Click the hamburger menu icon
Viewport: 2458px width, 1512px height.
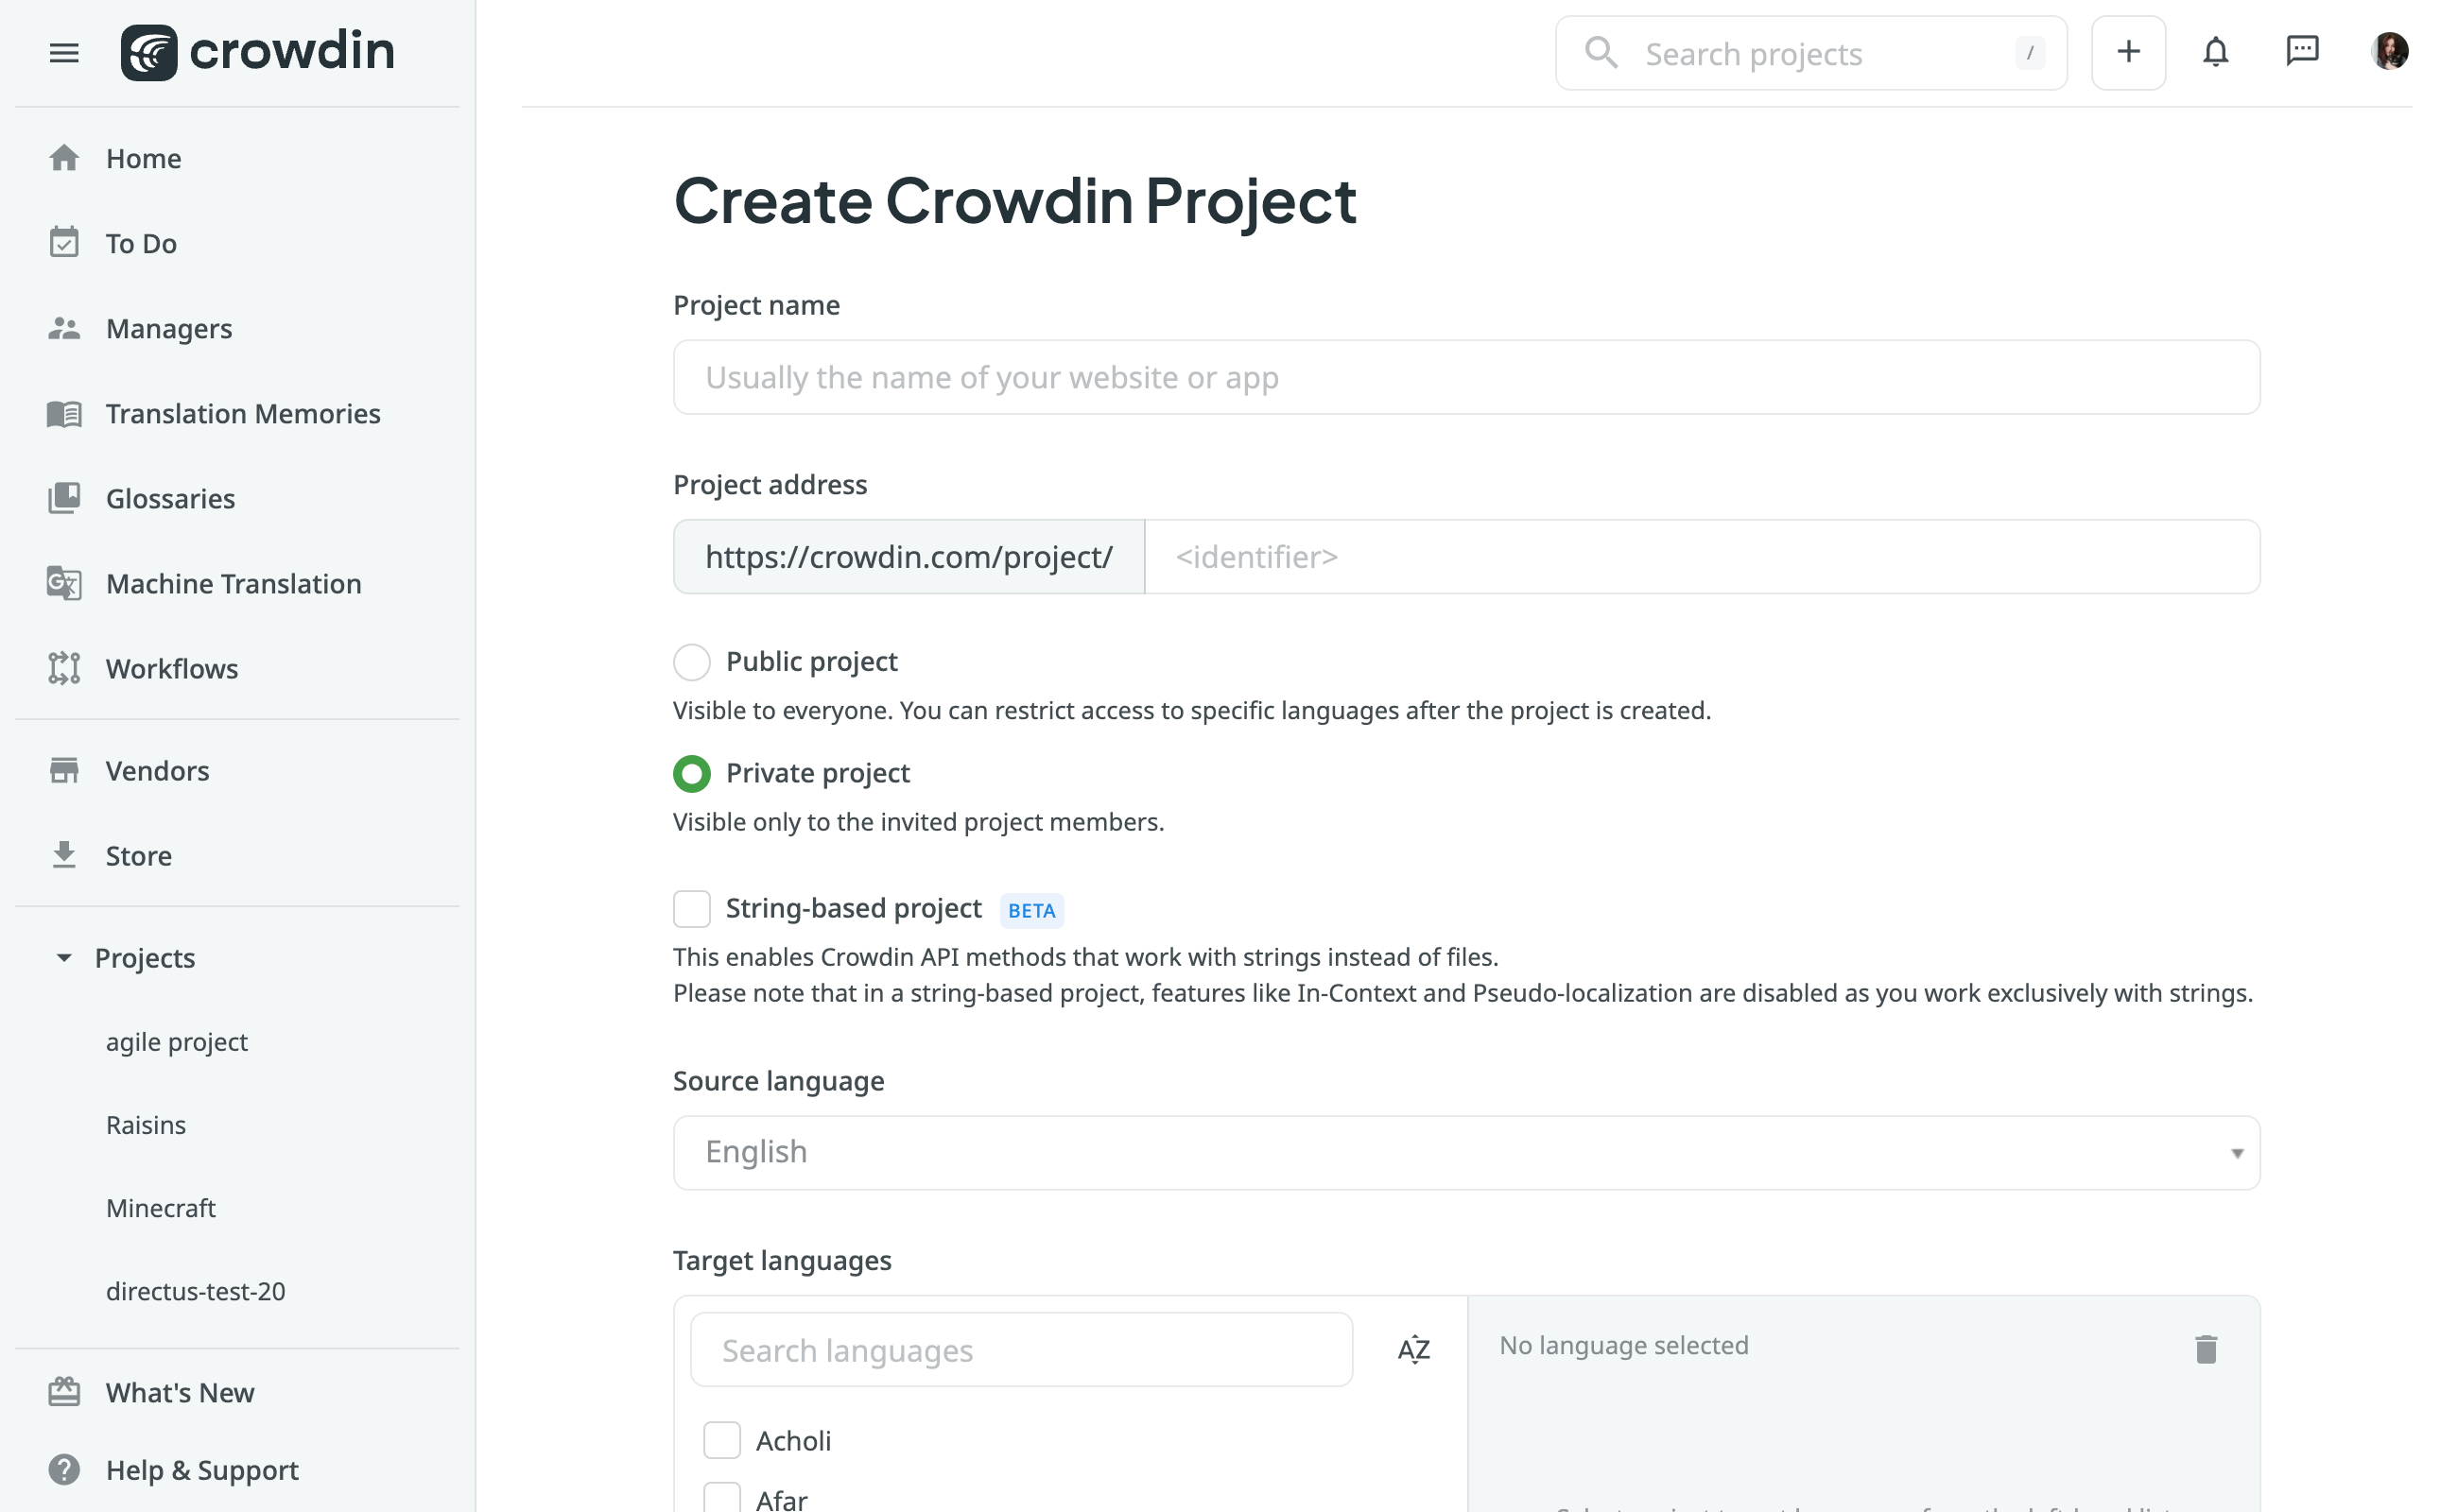click(64, 53)
